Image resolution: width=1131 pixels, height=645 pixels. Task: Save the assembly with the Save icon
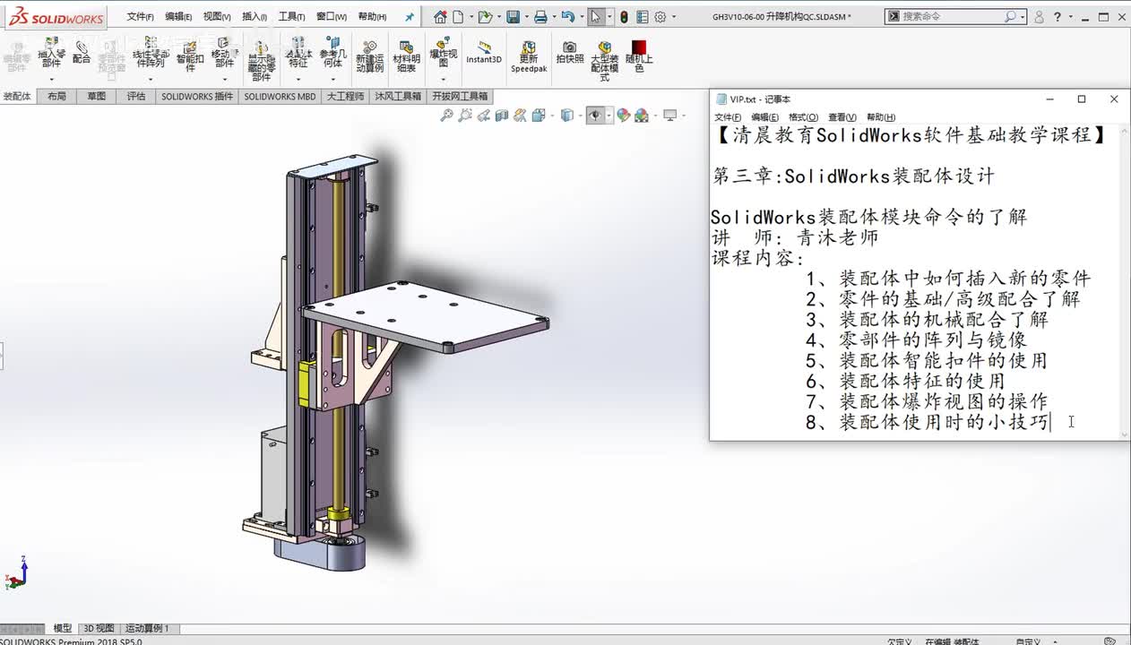513,16
